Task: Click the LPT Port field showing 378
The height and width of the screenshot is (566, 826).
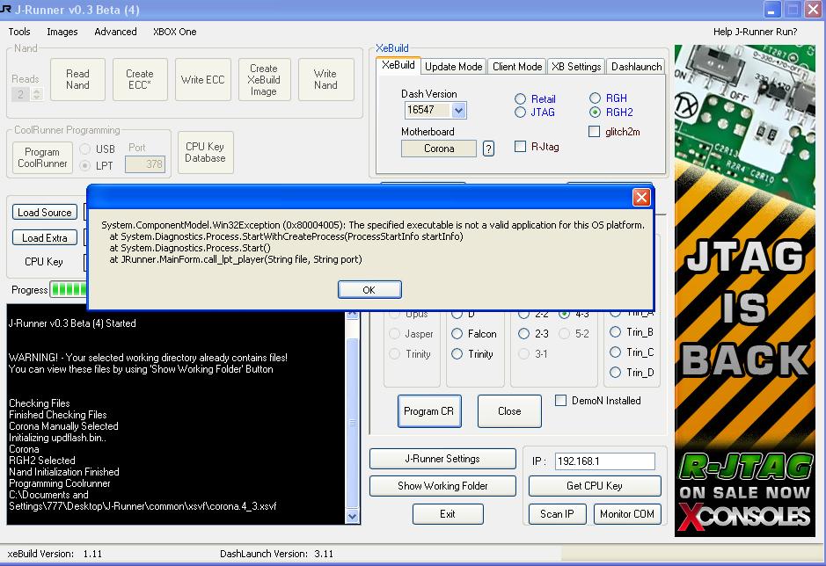Action: 145,164
